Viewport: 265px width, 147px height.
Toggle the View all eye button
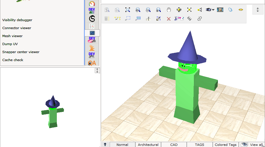(252, 145)
